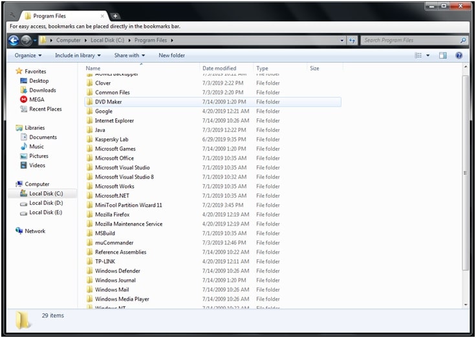Click the Local Disk (D:) drive icon
Screen dimensions: 476x338
coord(23,204)
